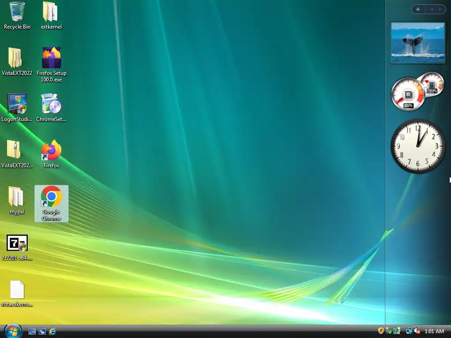451x338 pixels.
Task: Click Switch Between Windows quick launch icon
Action: [x=42, y=332]
